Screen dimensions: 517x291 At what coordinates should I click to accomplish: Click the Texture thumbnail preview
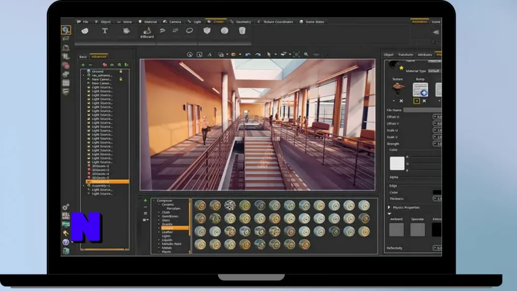tap(398, 89)
